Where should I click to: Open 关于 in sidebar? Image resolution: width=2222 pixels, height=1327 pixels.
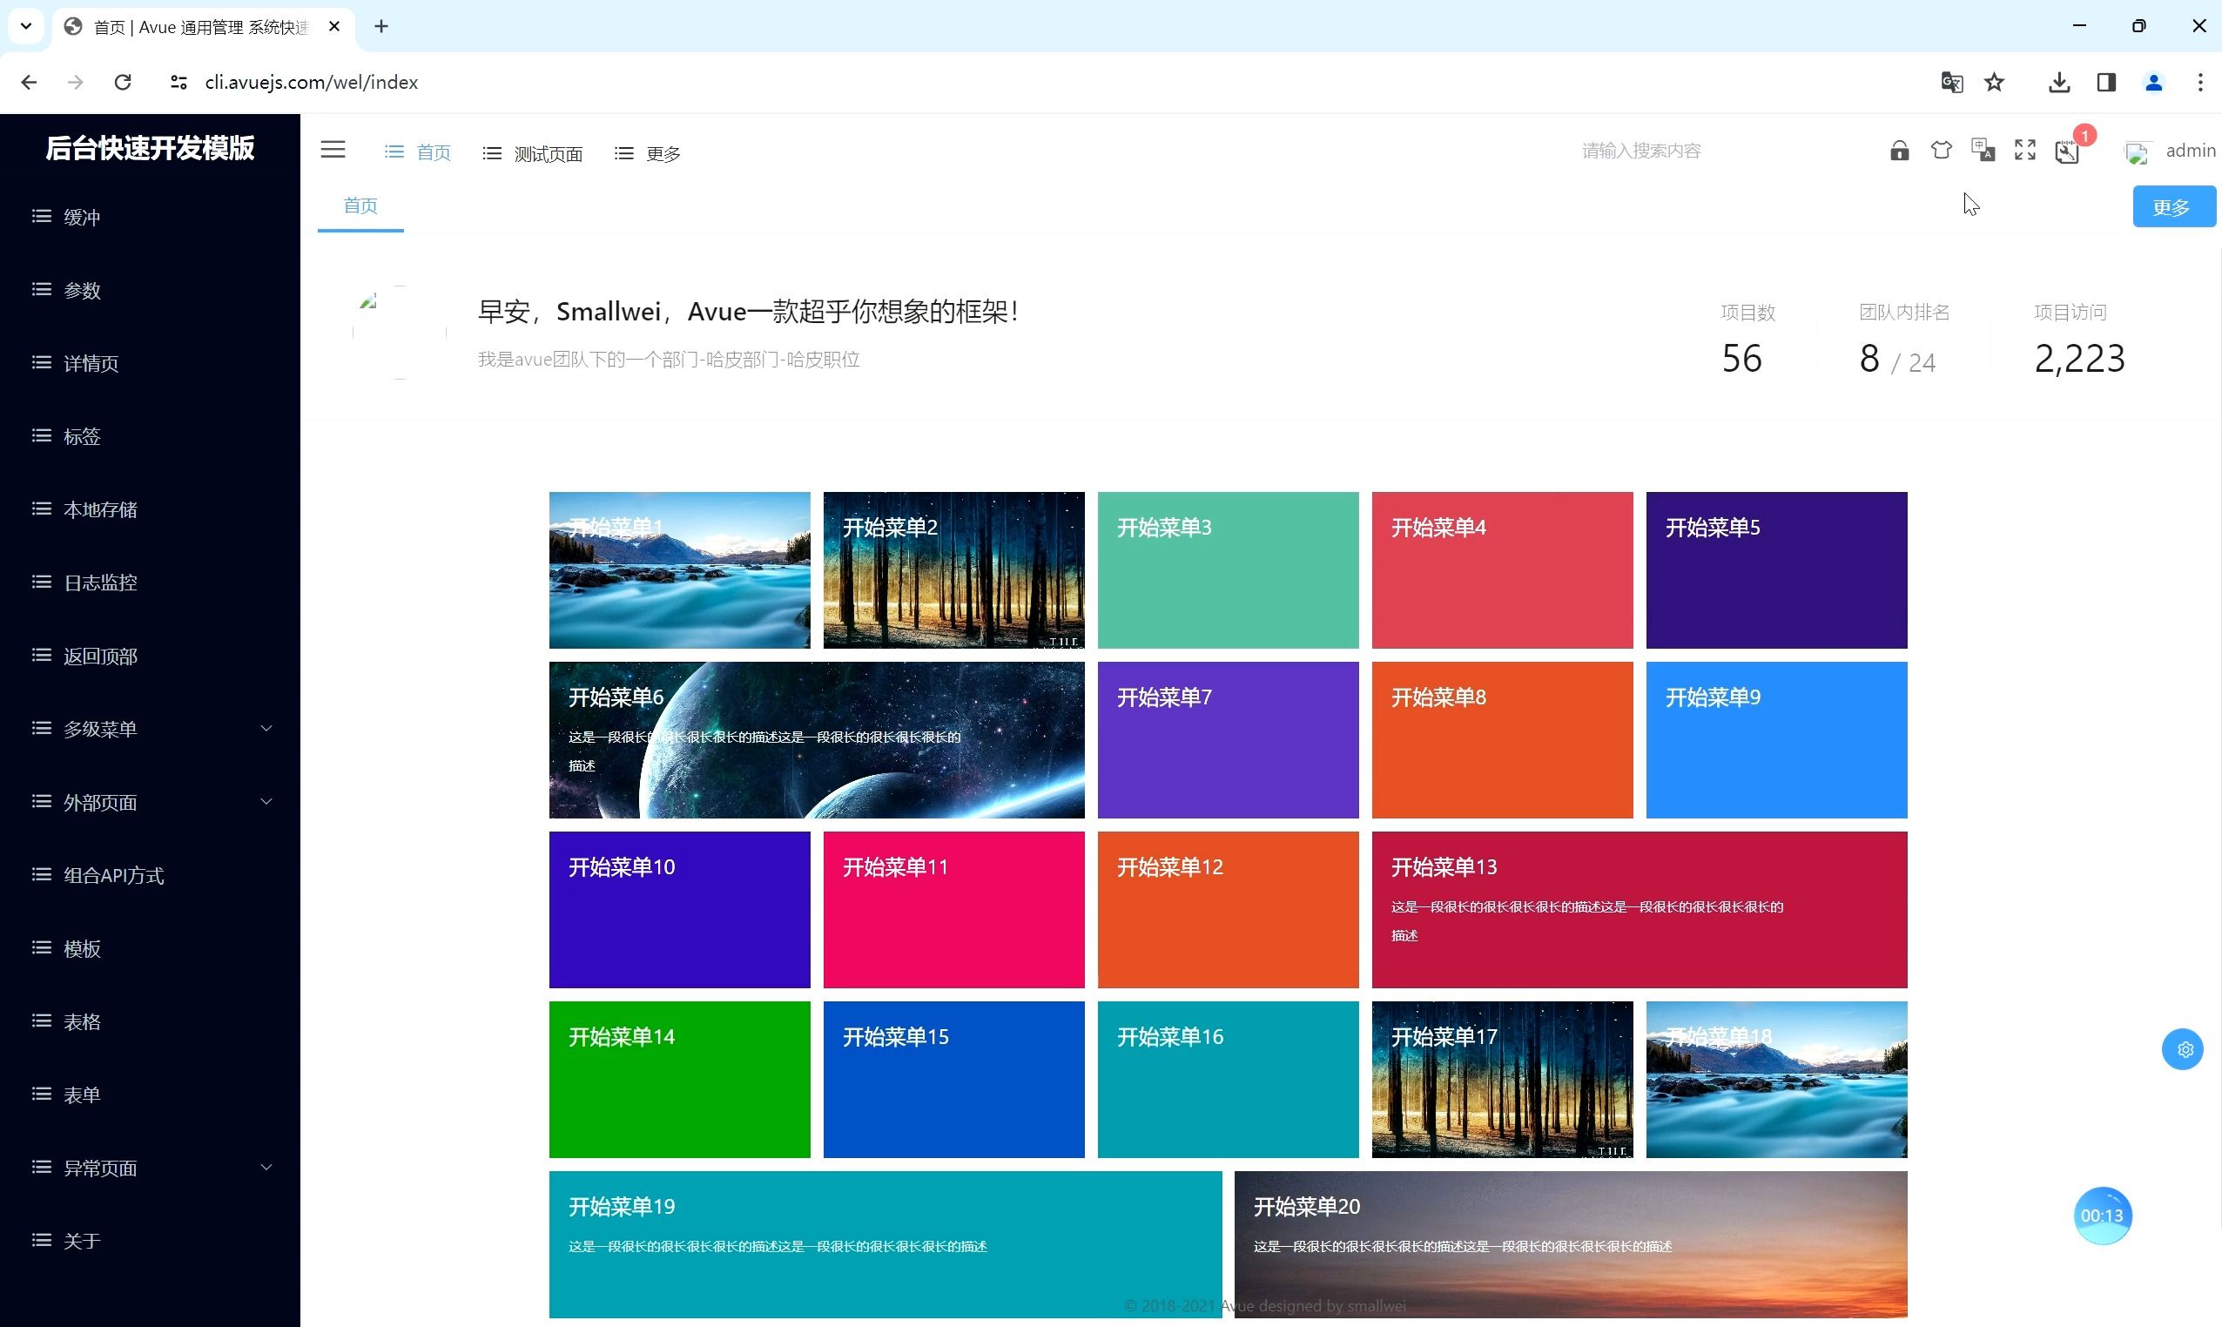151,1241
